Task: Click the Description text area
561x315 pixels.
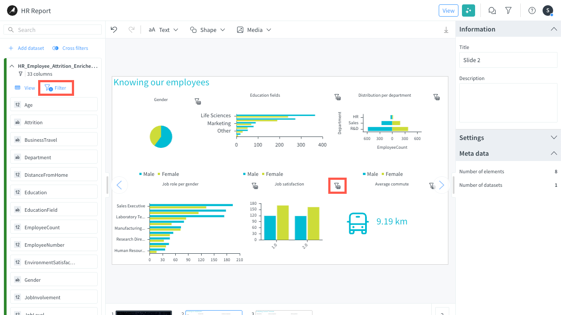Action: click(x=508, y=103)
